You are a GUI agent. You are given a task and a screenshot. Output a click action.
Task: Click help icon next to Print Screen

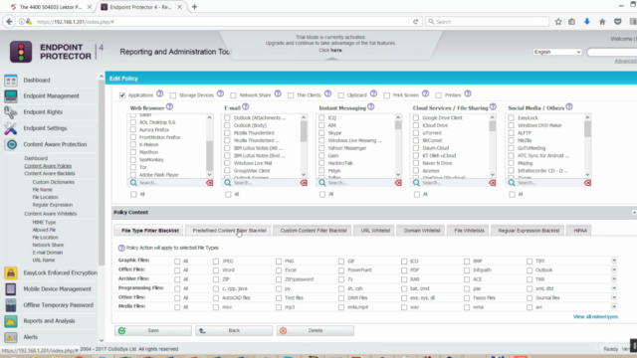click(425, 93)
